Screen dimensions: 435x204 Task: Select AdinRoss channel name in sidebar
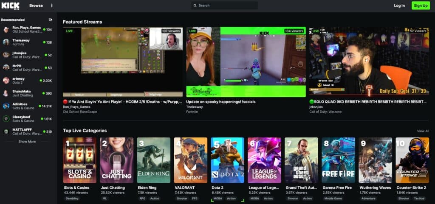tap(20, 104)
